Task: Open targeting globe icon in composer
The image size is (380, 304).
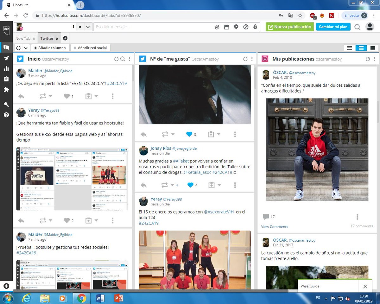Action: click(245, 27)
